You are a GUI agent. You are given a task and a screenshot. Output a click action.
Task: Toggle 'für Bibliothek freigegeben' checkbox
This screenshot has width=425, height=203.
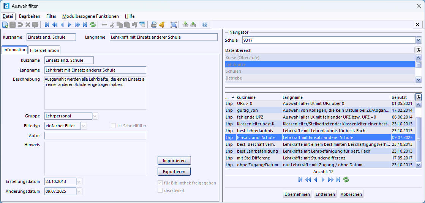pos(160,183)
